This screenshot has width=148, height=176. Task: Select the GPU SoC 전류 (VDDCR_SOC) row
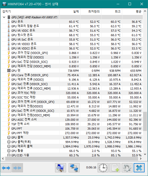(x=72, y=84)
